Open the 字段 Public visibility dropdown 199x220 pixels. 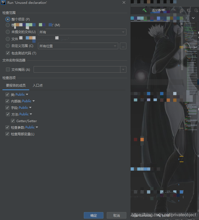25,108
